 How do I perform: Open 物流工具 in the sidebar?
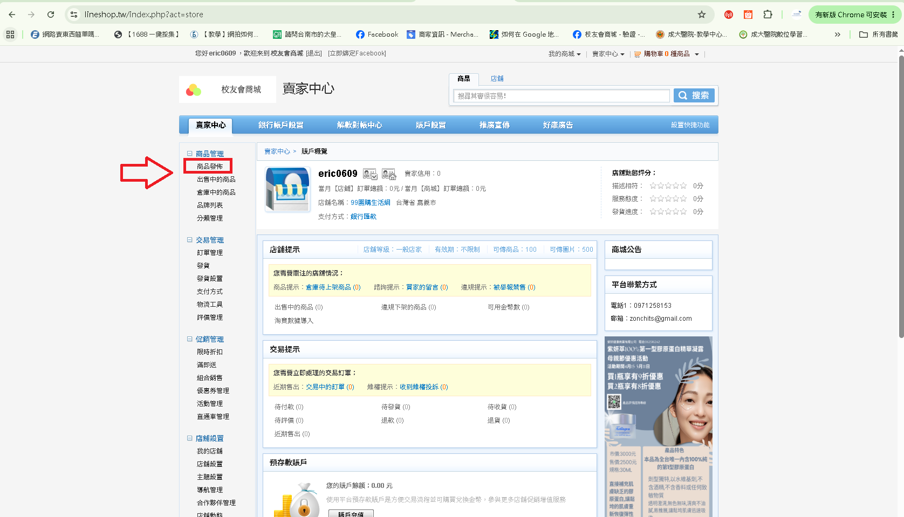[210, 305]
